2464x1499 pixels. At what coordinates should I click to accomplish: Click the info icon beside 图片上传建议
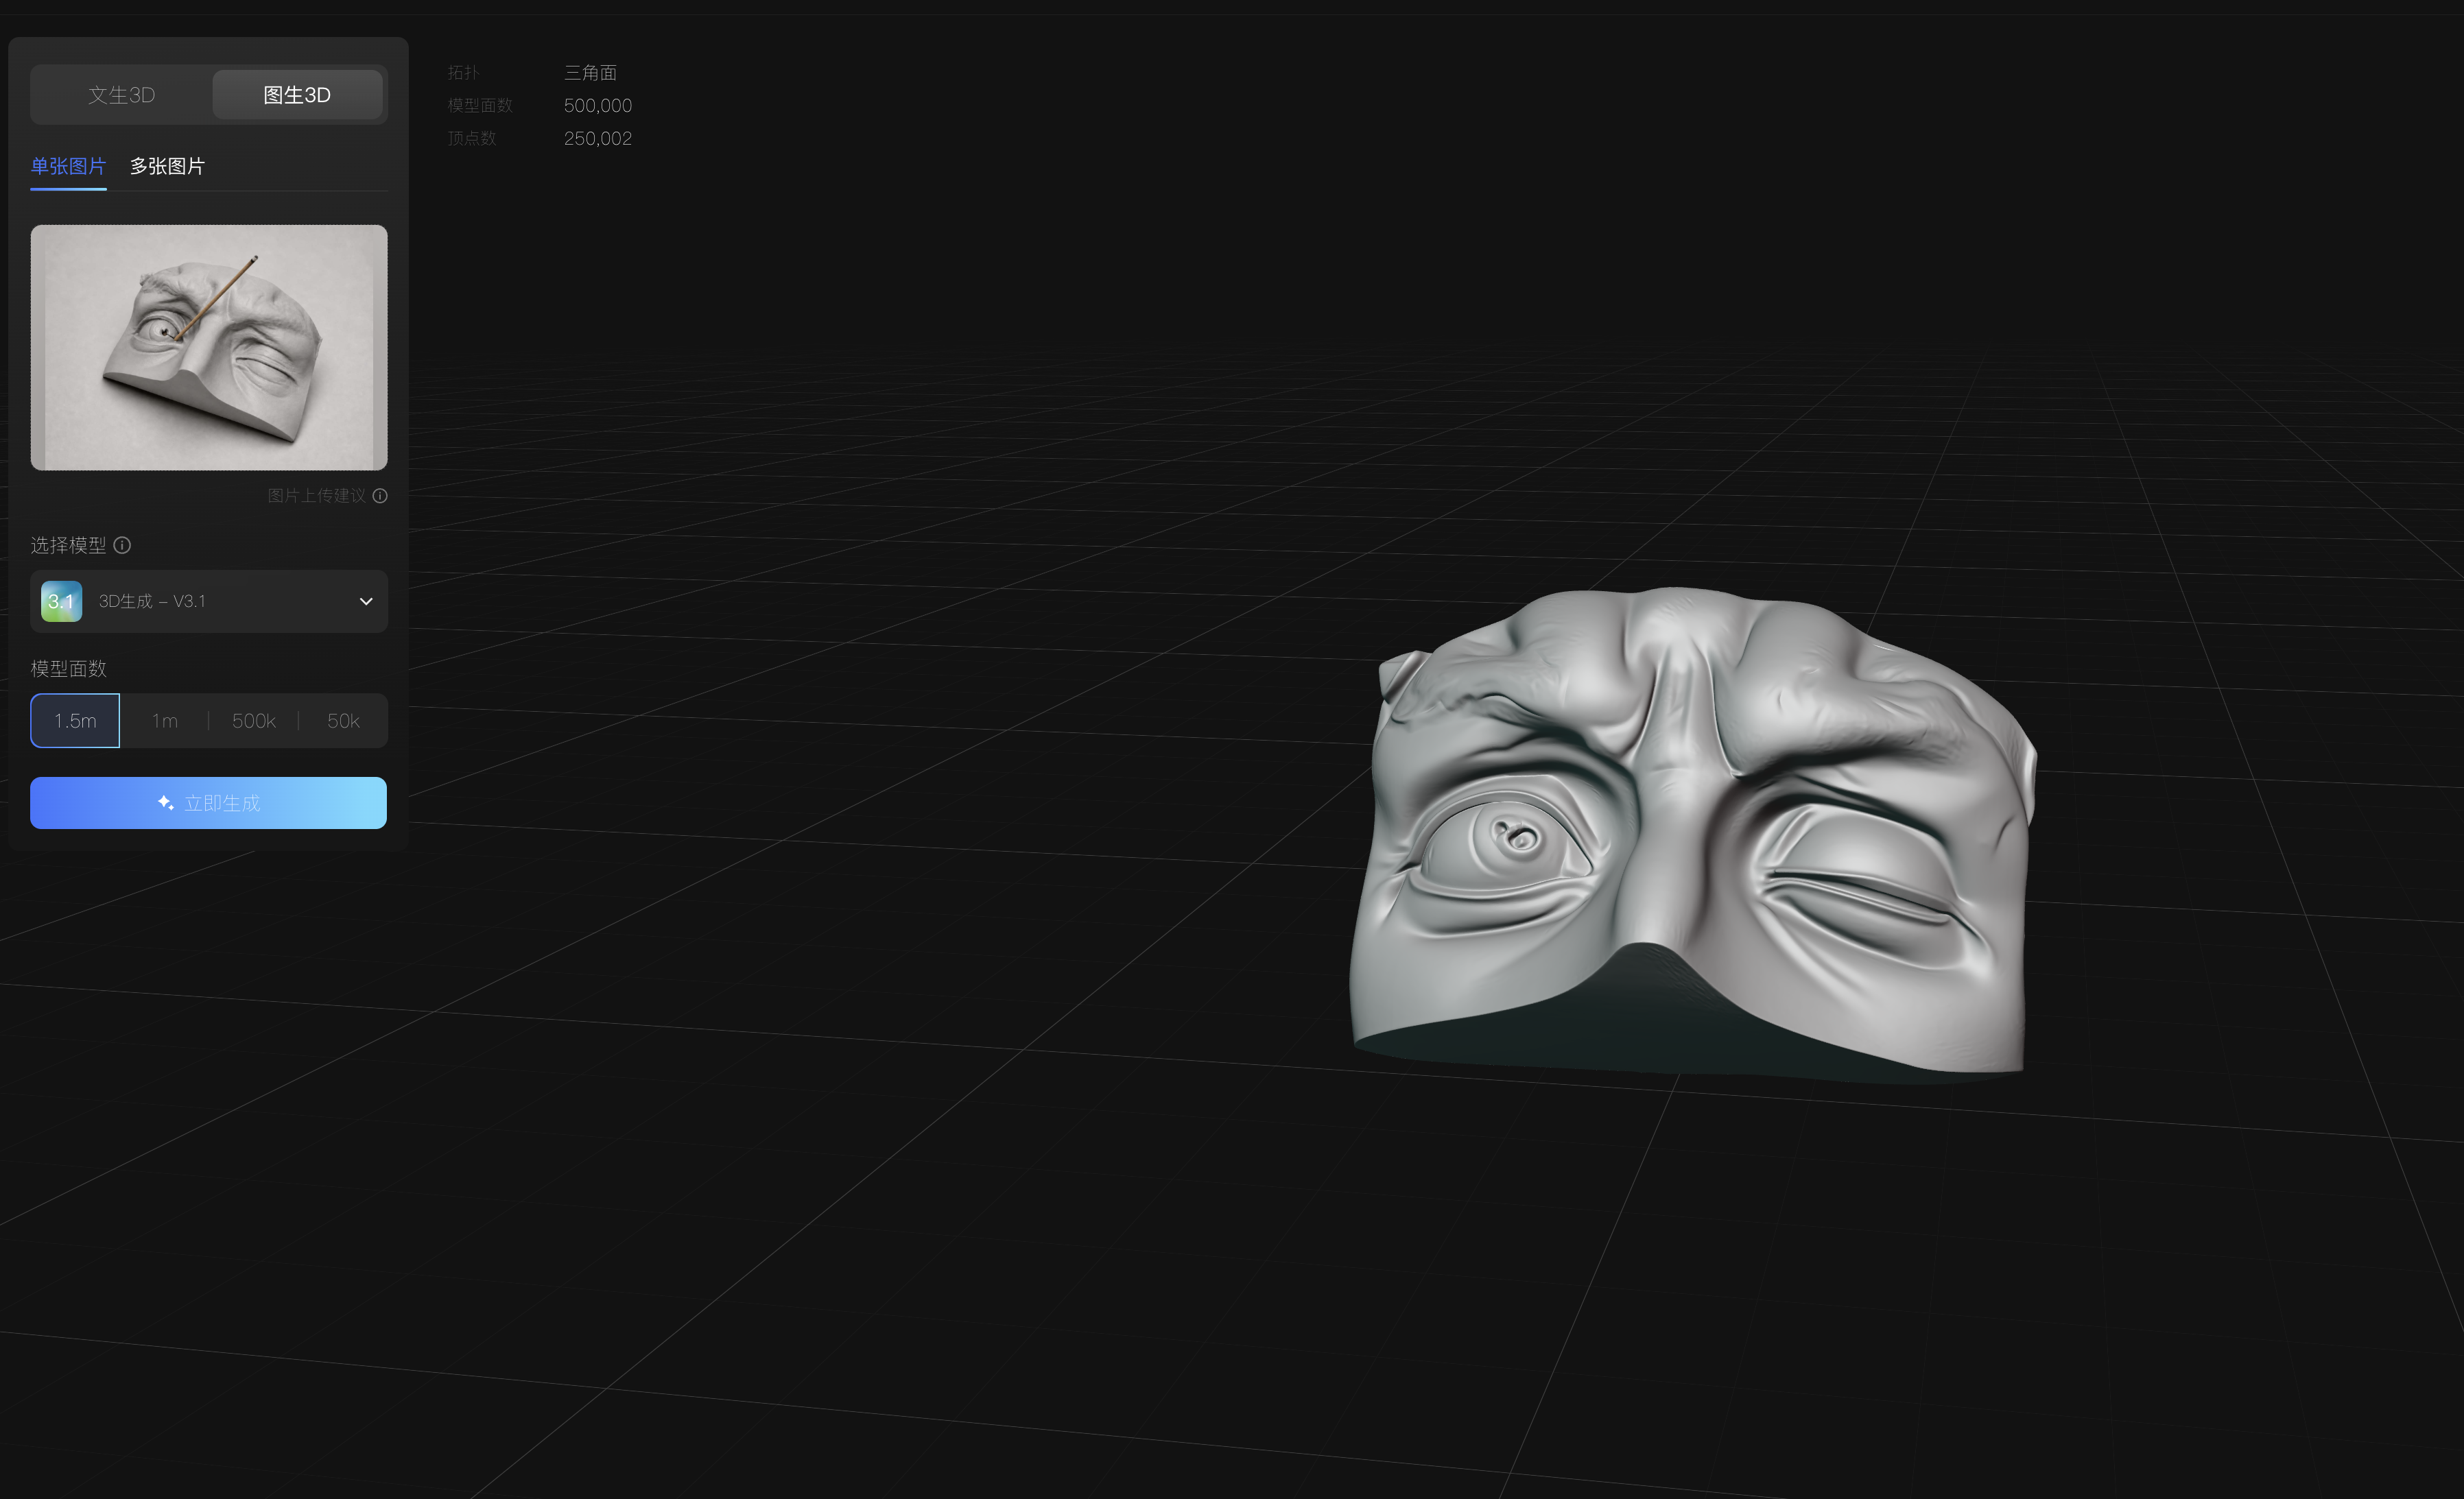point(380,496)
